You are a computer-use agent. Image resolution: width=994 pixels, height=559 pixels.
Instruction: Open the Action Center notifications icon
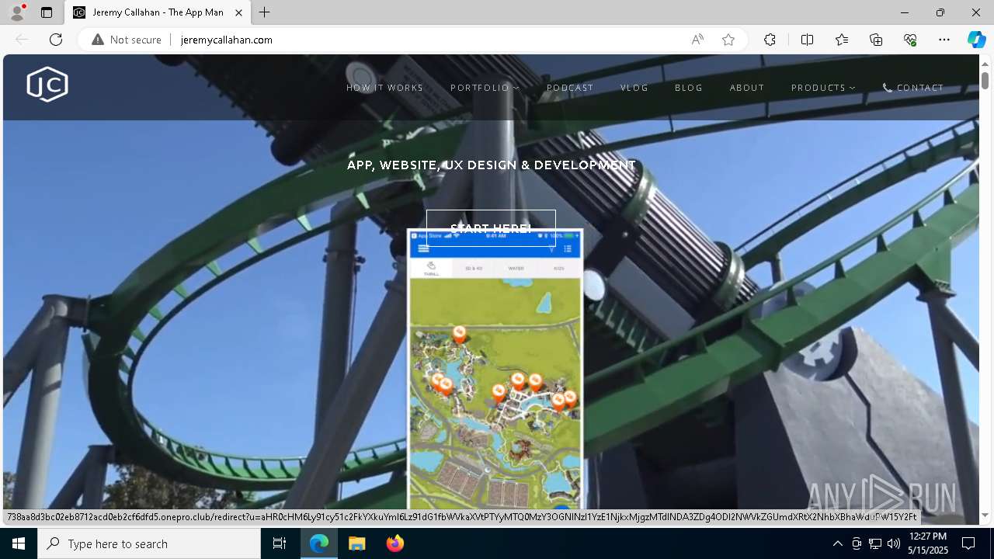968,543
